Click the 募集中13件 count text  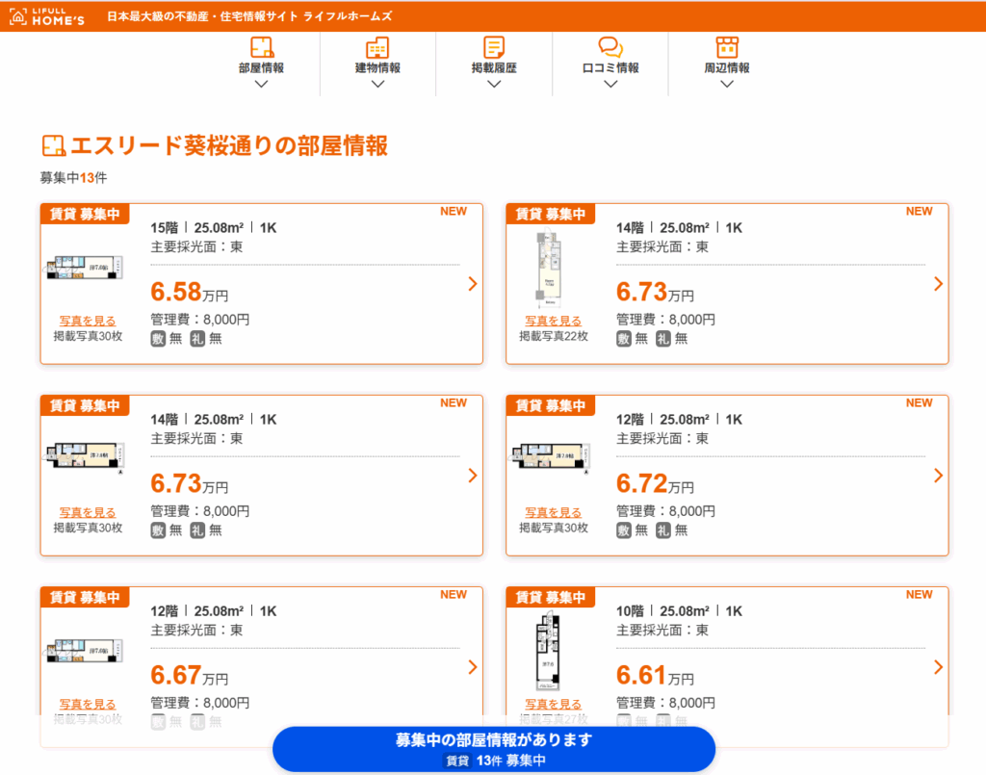point(73,178)
